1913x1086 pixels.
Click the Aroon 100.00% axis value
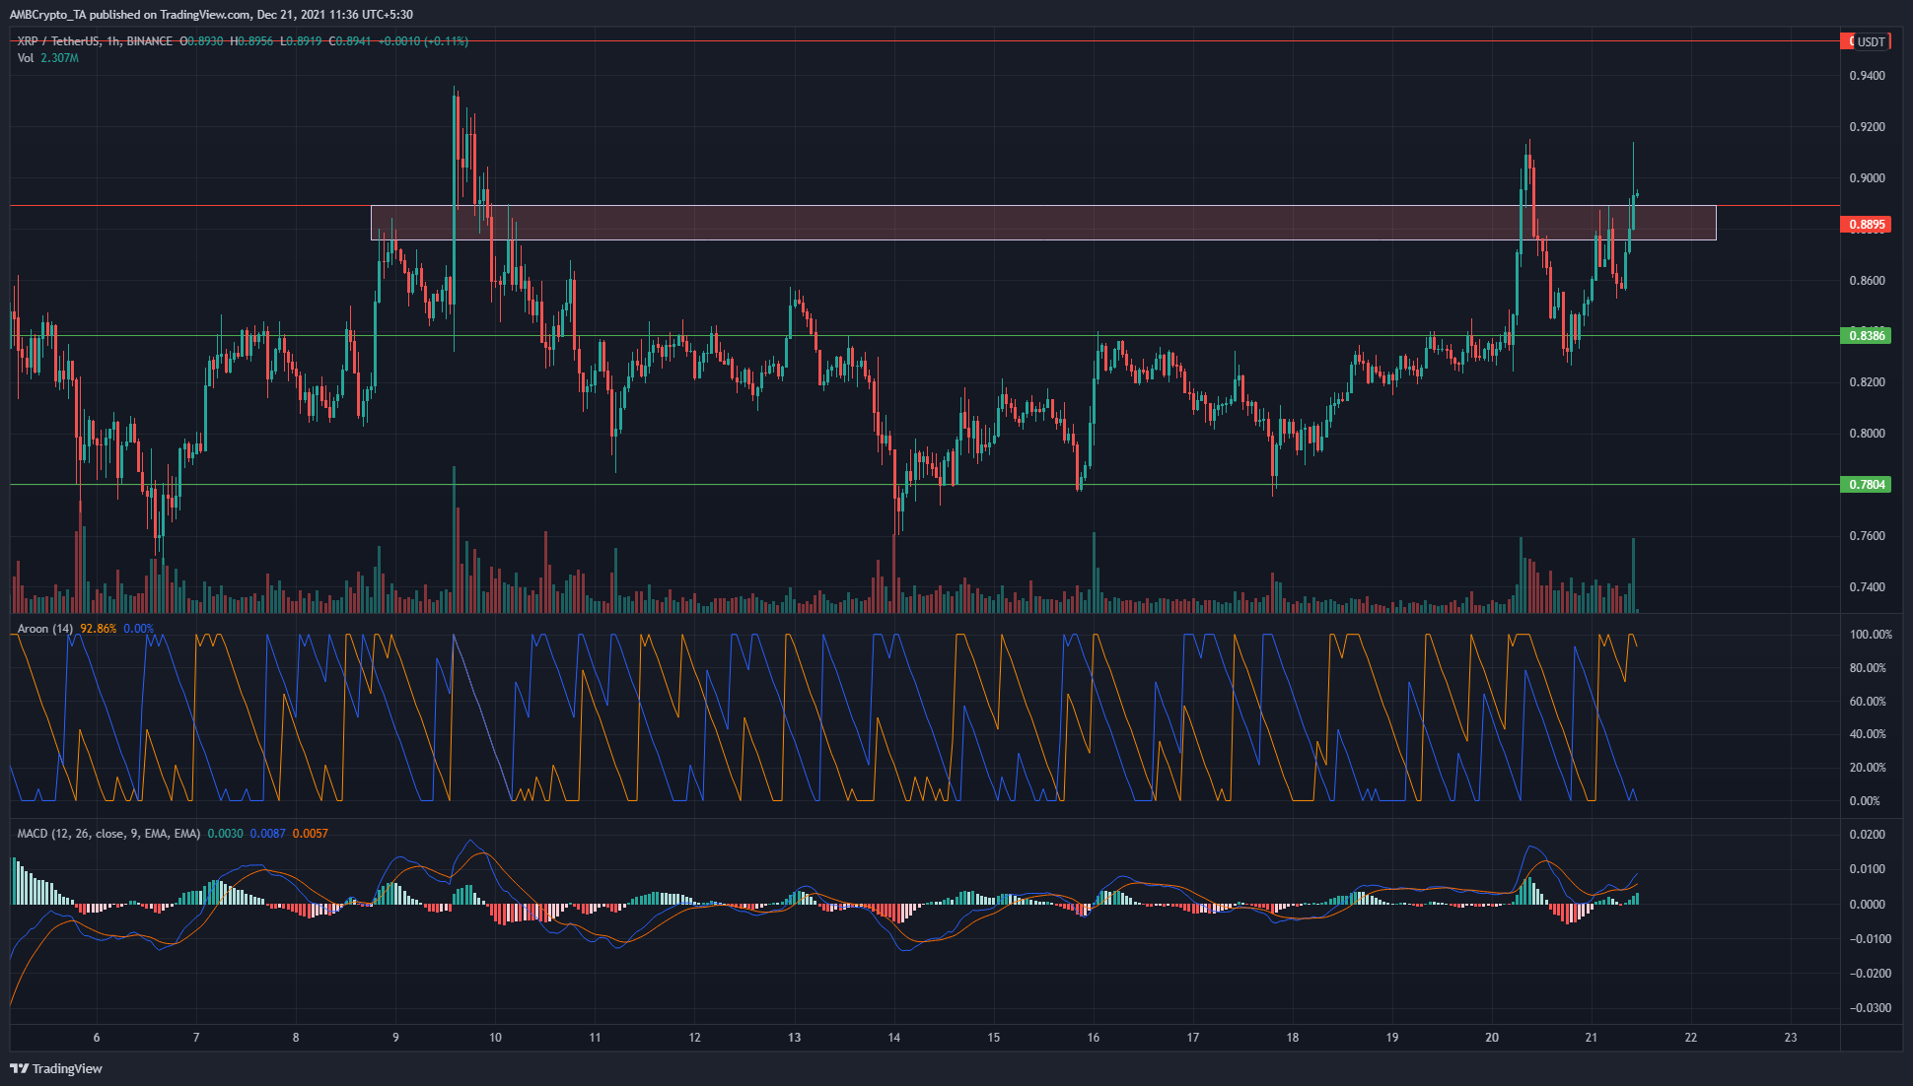(x=1871, y=635)
